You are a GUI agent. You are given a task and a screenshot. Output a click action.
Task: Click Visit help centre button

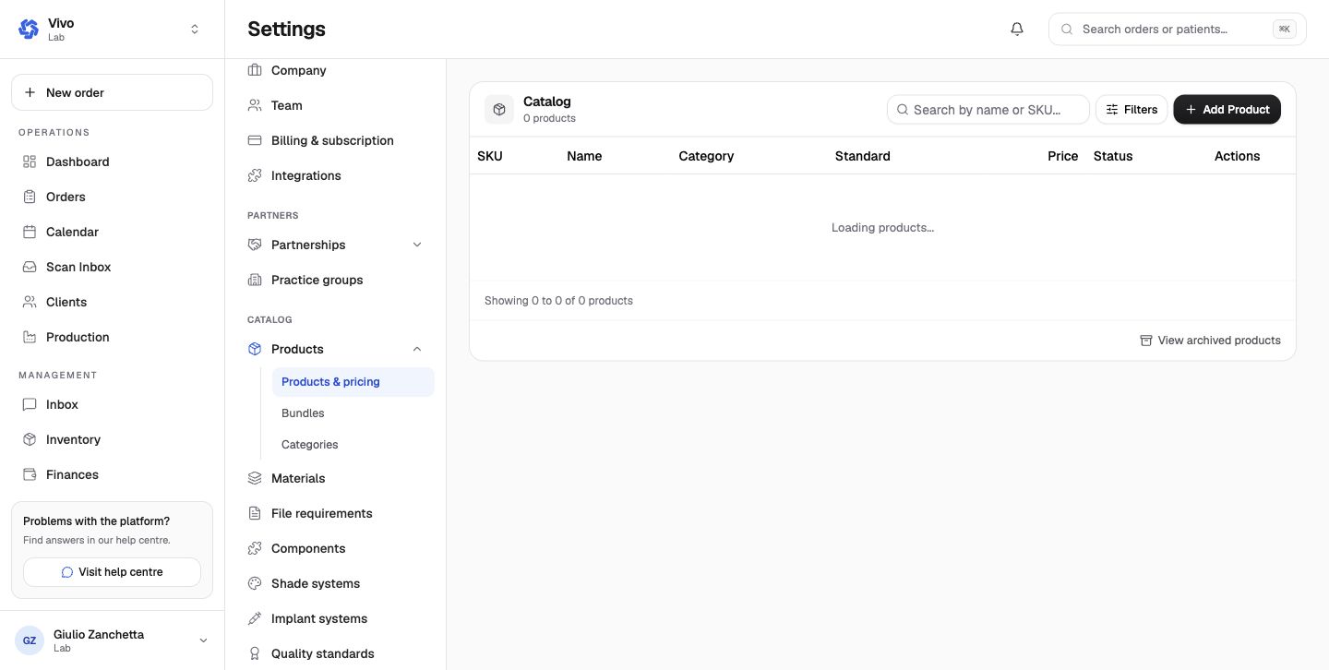pos(112,572)
